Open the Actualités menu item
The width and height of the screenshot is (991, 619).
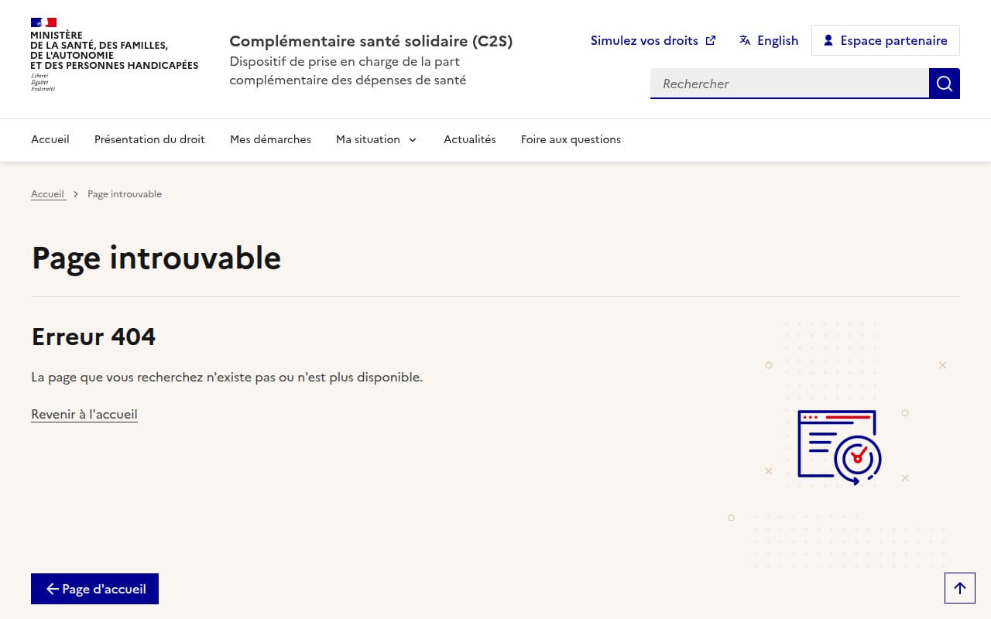coord(470,139)
